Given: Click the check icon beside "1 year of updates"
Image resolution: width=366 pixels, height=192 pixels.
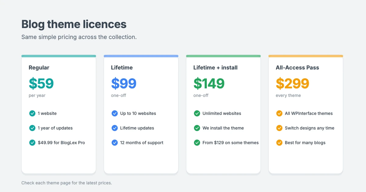Looking at the screenshot, I should [x=32, y=128].
